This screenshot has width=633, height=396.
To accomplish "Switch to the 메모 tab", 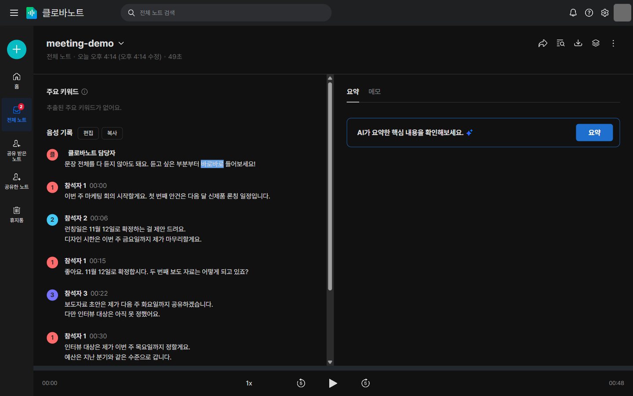I will tap(375, 92).
